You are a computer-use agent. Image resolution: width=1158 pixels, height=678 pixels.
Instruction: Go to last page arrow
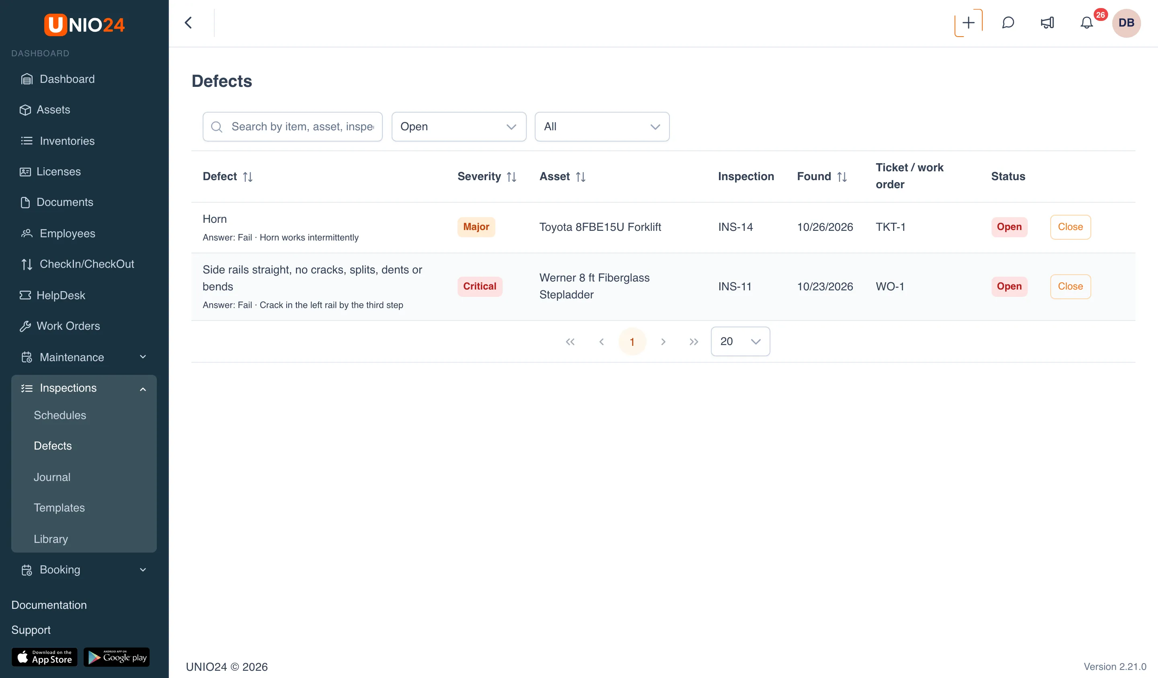coord(694,341)
